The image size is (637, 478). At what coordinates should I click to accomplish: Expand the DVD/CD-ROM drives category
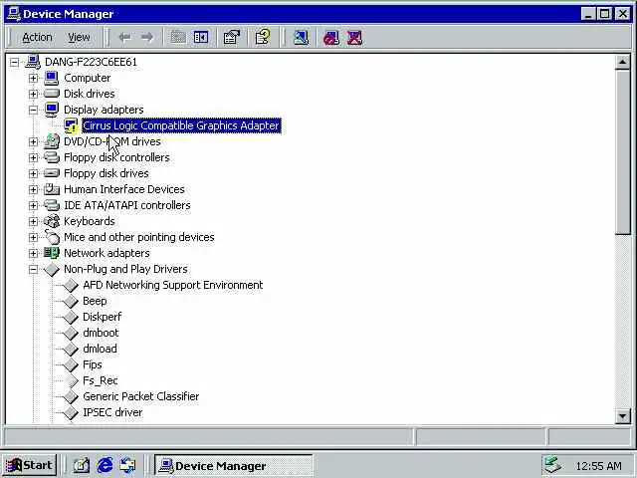(x=33, y=141)
